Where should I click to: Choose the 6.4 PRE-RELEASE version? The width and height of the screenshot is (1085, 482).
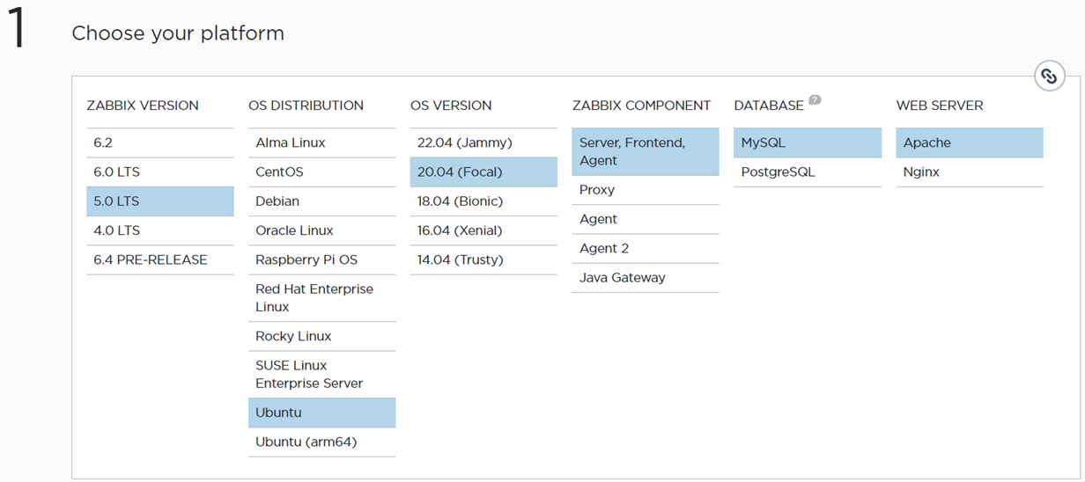pos(160,259)
